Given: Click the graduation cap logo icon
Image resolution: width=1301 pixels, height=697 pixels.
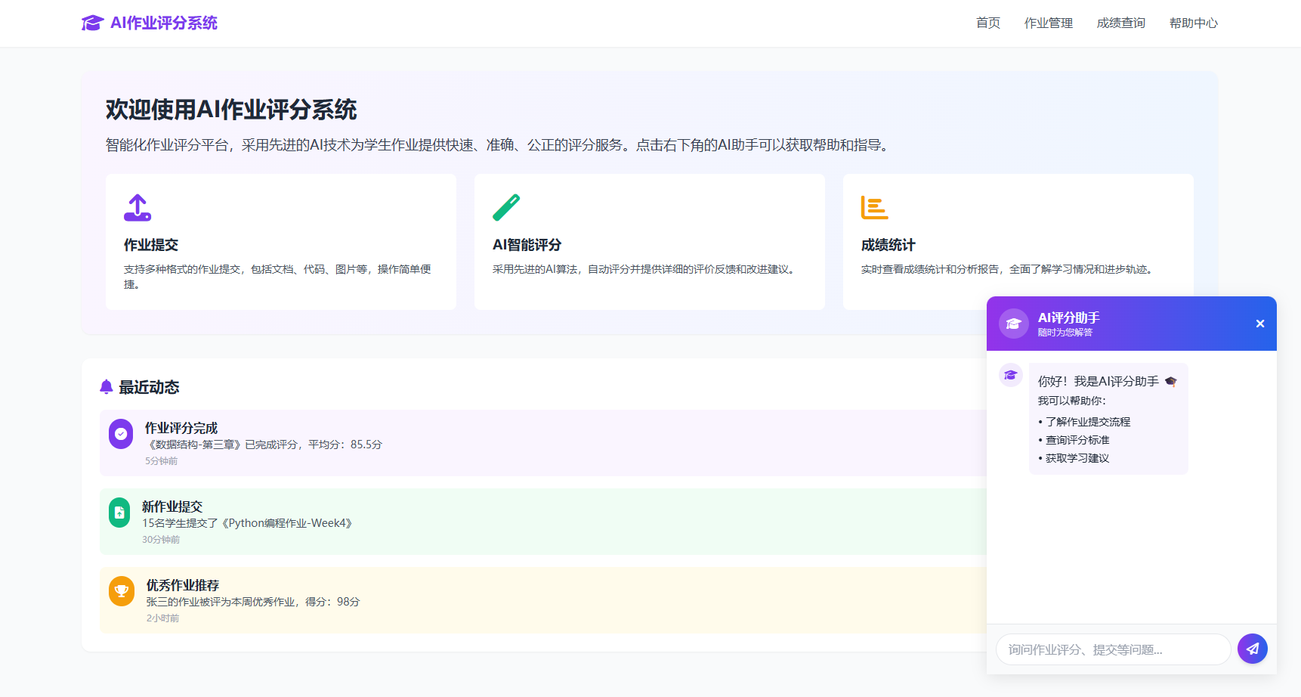Looking at the screenshot, I should click(x=92, y=23).
